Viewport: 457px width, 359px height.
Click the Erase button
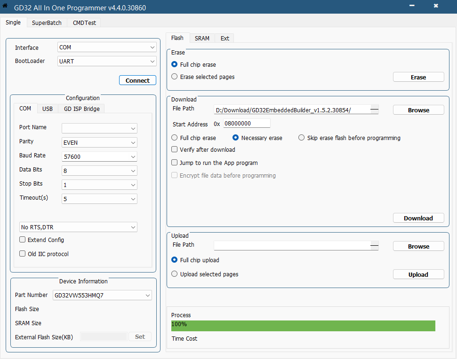point(418,77)
